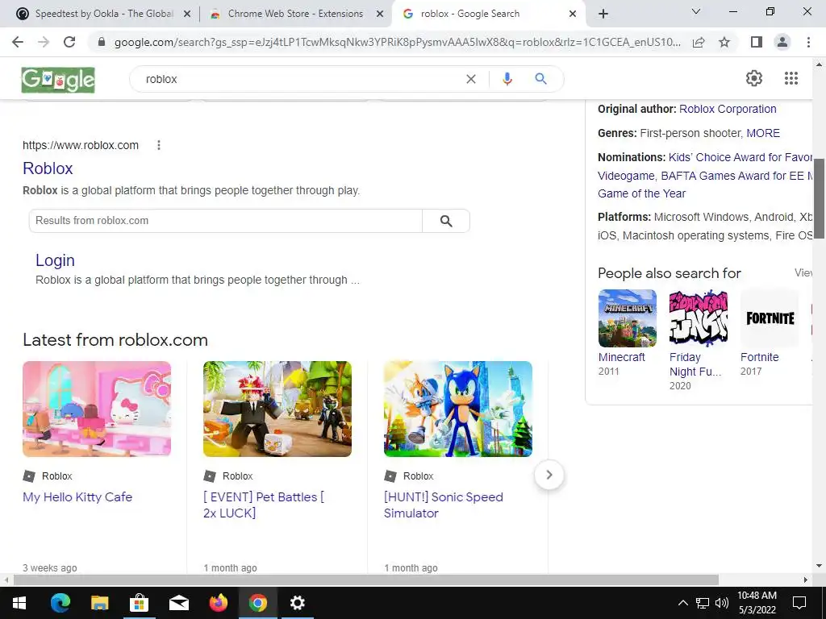The height and width of the screenshot is (619, 826).
Task: Search within roblox.com using its magnifier button
Action: pyautogui.click(x=446, y=221)
